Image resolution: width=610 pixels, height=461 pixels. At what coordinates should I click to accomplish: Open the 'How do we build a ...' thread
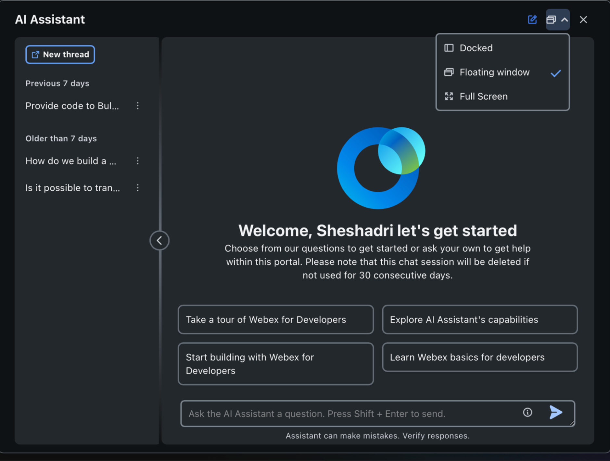71,161
